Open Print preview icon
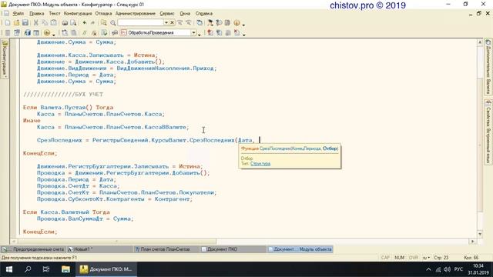Image resolution: width=493 pixels, height=277 pixels. click(x=73, y=22)
